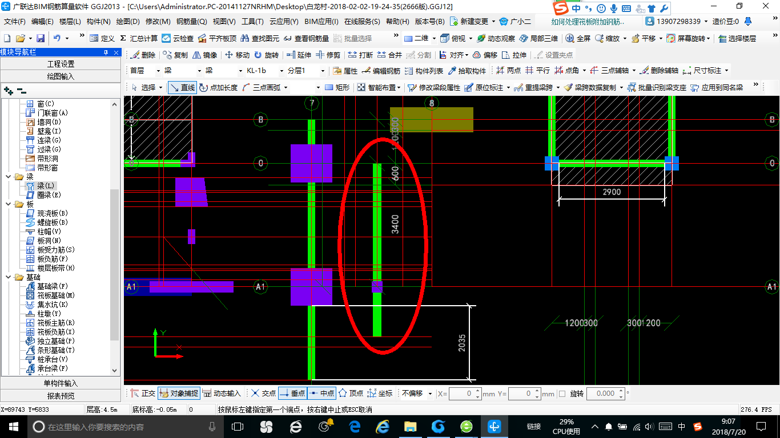780x438 pixels.
Task: Open 云检查 cloud check tool
Action: 178,38
